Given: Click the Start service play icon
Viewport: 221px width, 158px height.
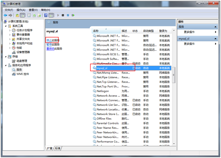Looking at the screenshot, I should (58, 15).
